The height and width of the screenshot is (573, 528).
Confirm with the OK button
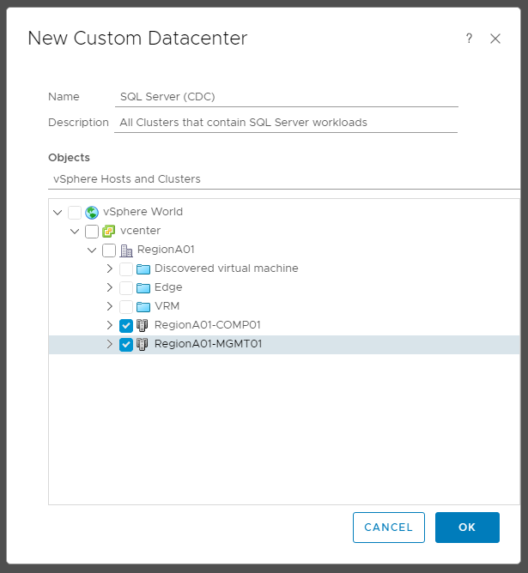click(467, 528)
